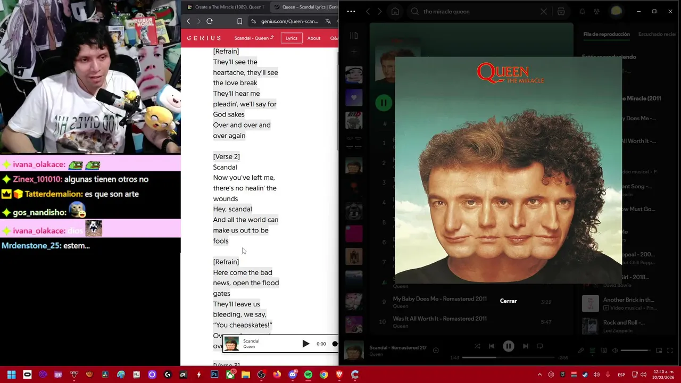The image size is (681, 383).
Task: Click the 'Scandal' lyric under Verse 2
Action: tap(225, 167)
